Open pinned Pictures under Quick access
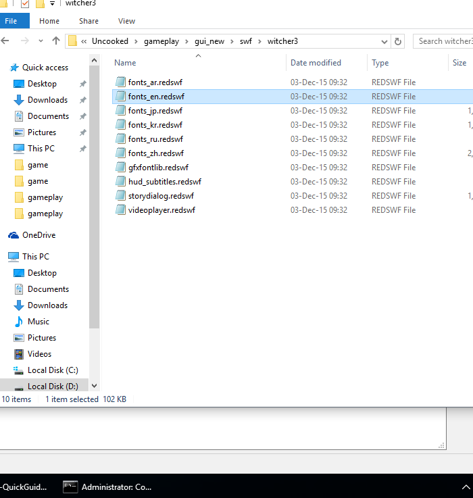This screenshot has height=498, width=473. (42, 132)
